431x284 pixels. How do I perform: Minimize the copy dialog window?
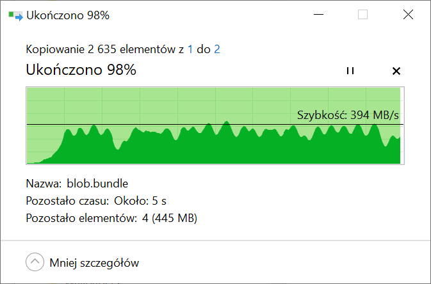pos(318,14)
